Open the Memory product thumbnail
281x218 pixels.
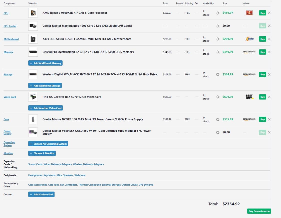click(x=33, y=52)
